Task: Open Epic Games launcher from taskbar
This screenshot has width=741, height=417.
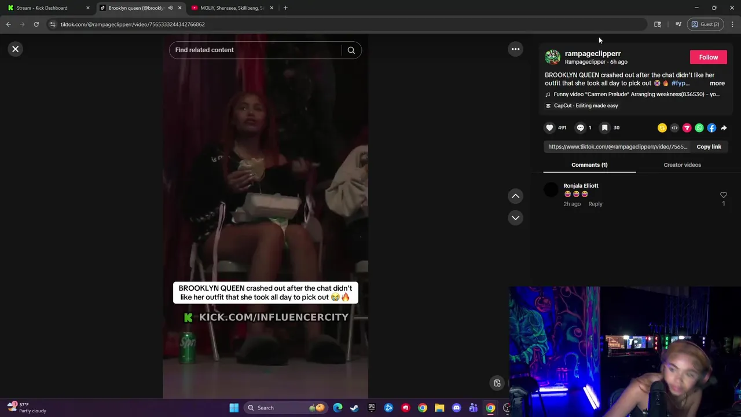Action: 372,408
